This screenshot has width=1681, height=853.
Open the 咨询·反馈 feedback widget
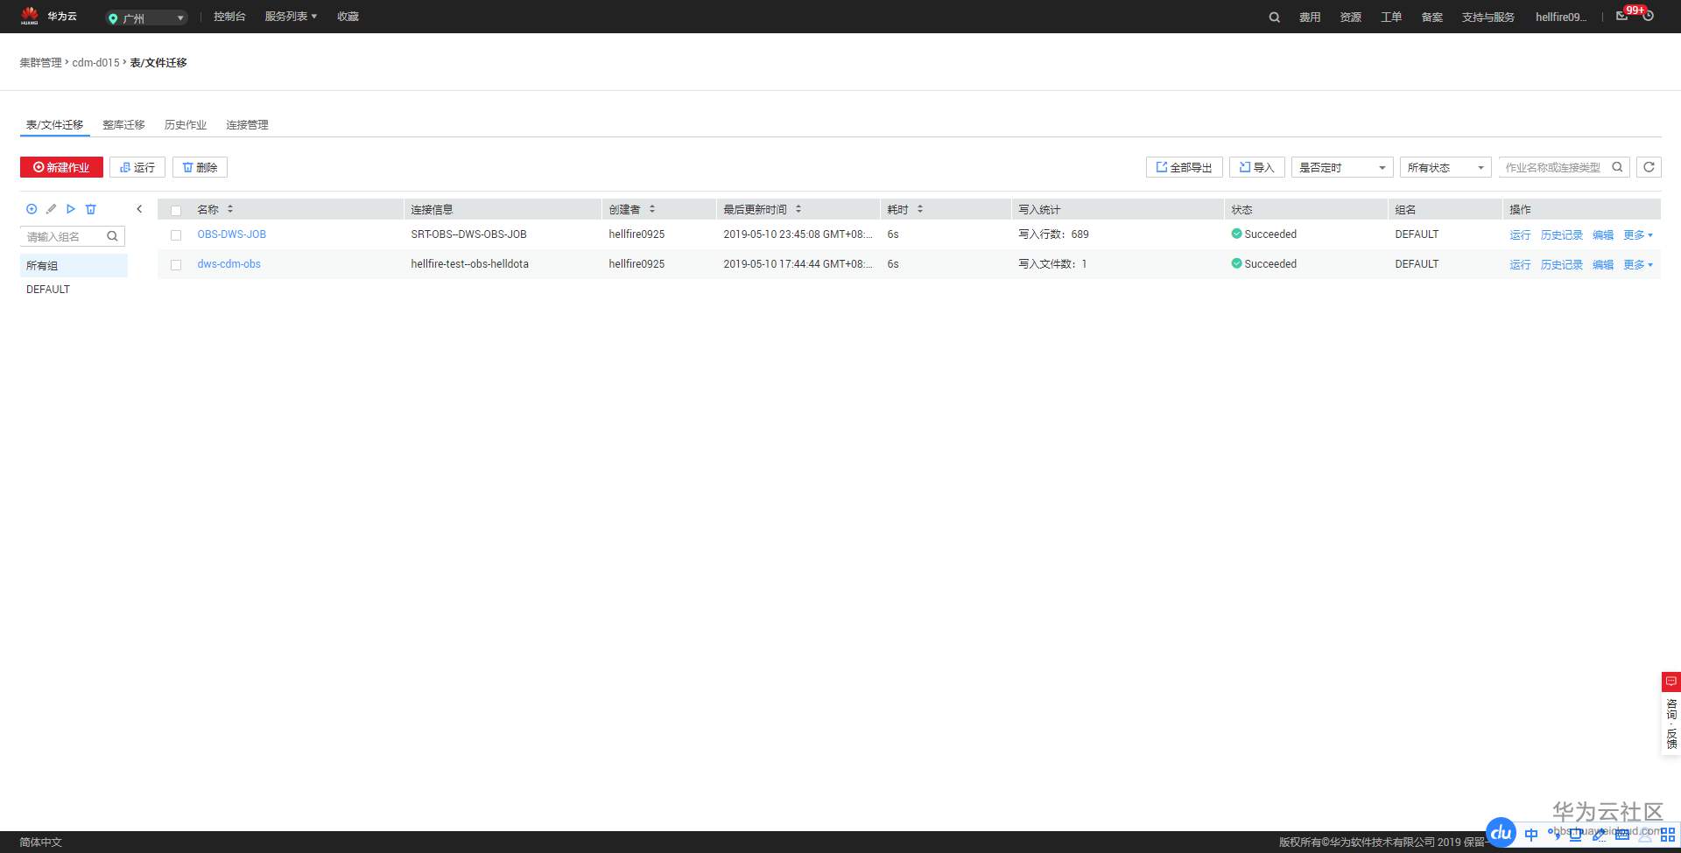(x=1671, y=713)
